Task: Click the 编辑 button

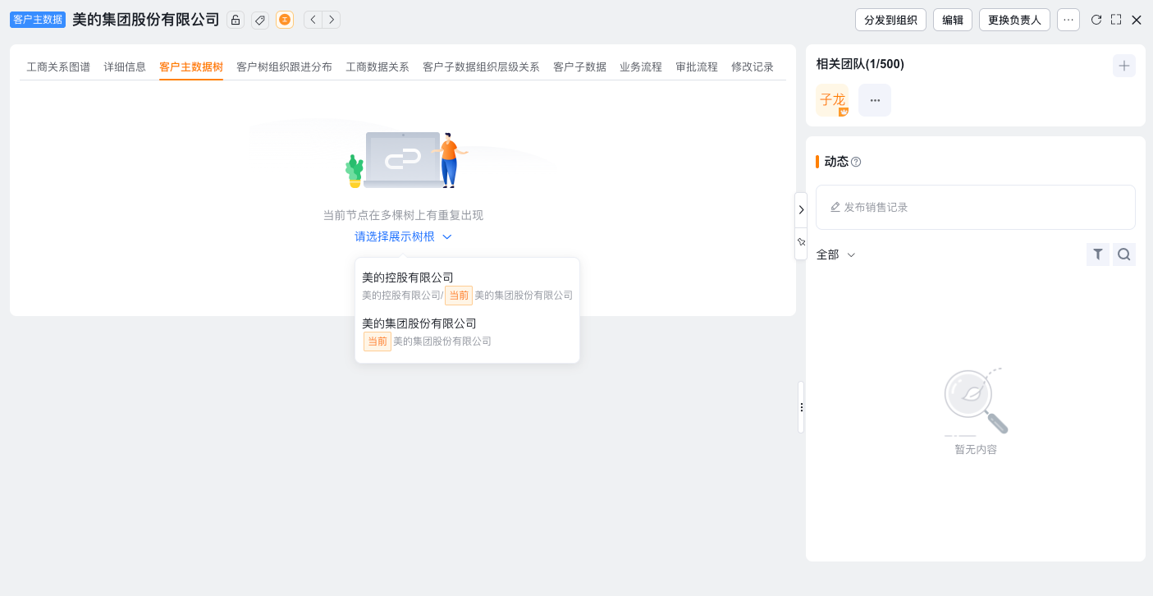Action: coord(953,20)
